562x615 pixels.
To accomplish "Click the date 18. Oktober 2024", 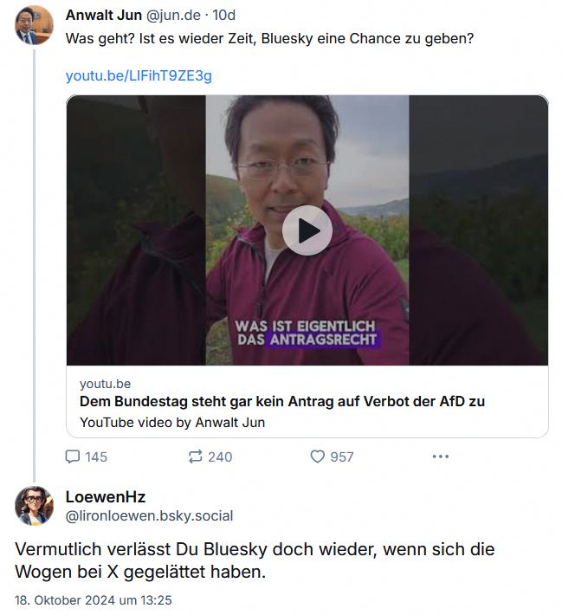I will pos(64,600).
